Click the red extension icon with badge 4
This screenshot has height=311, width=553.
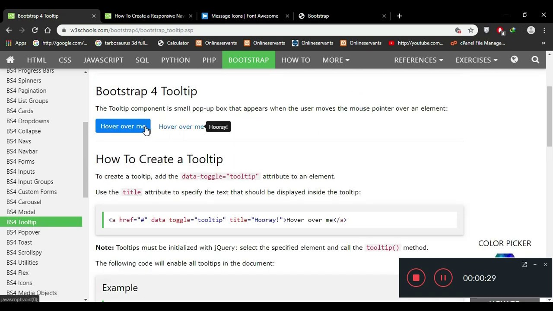point(500,31)
